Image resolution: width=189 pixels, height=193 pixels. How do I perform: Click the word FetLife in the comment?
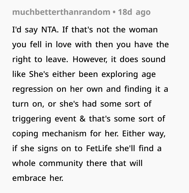tap(99, 148)
